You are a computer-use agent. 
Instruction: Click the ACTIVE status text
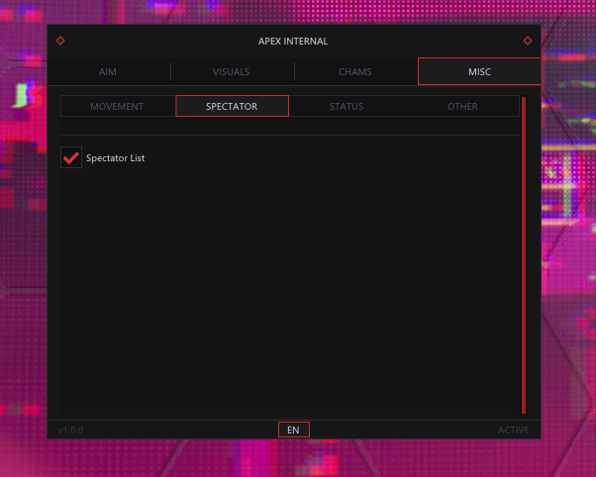tap(514, 430)
